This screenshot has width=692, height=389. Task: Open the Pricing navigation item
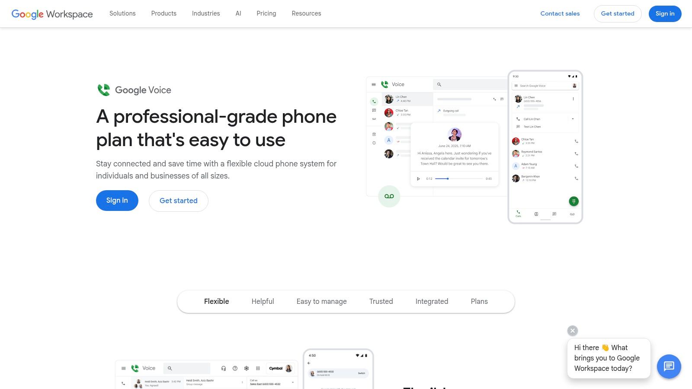266,13
